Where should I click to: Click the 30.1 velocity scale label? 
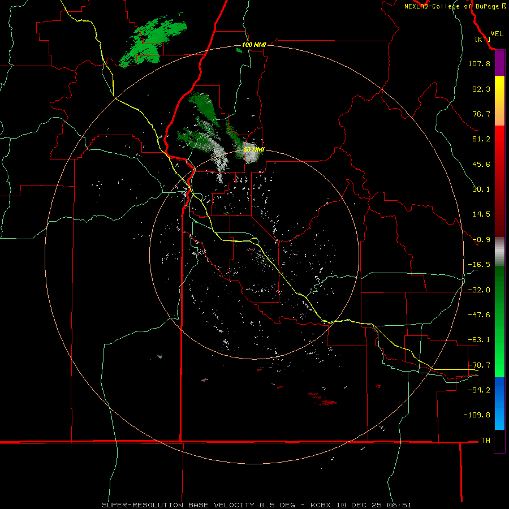tap(481, 189)
